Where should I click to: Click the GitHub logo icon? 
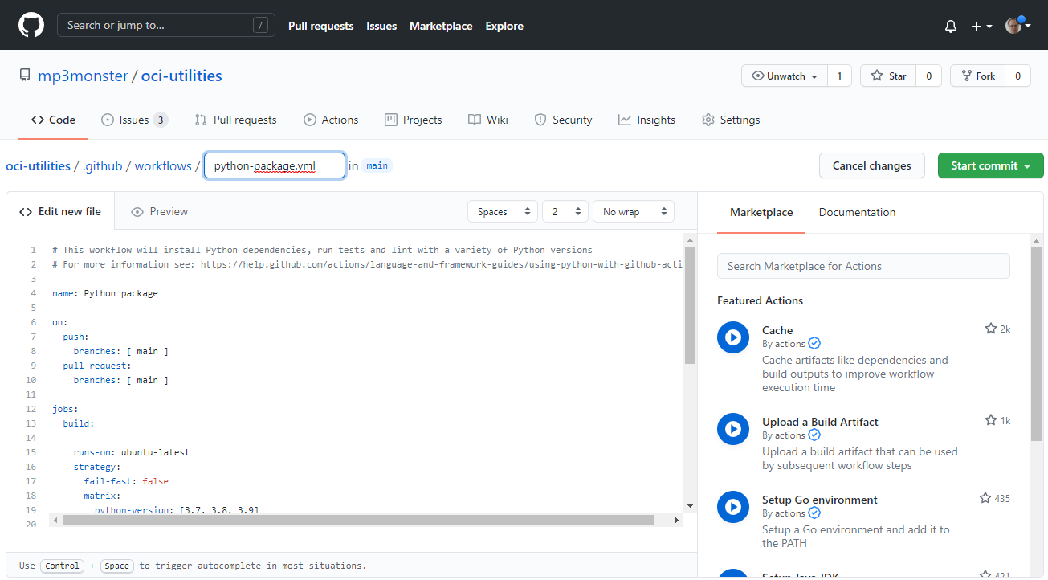31,26
